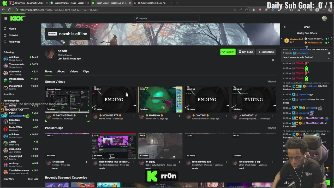Bookmark this page with the star icon
Viewport: 334px width, 188px height.
[x=246, y=10]
